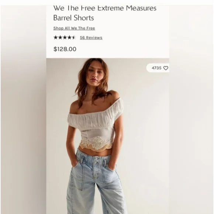Screen dimensions: 214x214
Task: Click the half-filled fifth rating star
Action: pyautogui.click(x=74, y=37)
